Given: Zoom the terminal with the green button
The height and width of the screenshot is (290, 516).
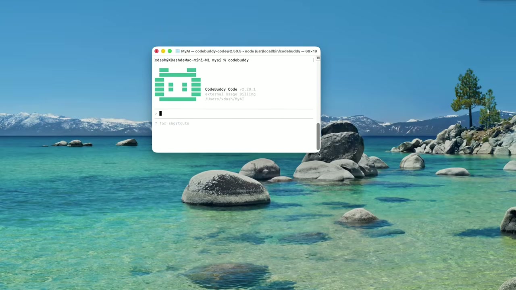Looking at the screenshot, I should (170, 51).
